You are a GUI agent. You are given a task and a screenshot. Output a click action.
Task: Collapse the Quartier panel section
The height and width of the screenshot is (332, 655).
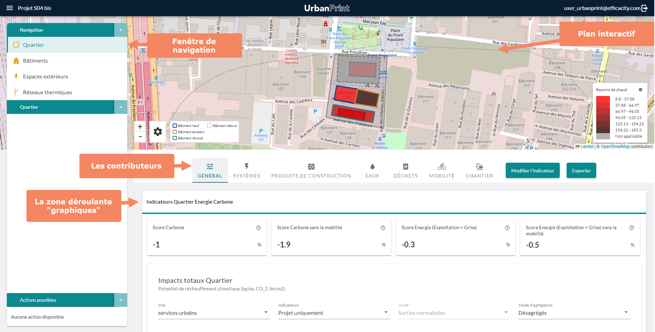click(x=121, y=107)
